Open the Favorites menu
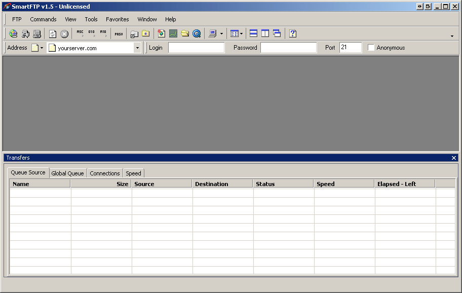This screenshot has width=462, height=293. [117, 19]
